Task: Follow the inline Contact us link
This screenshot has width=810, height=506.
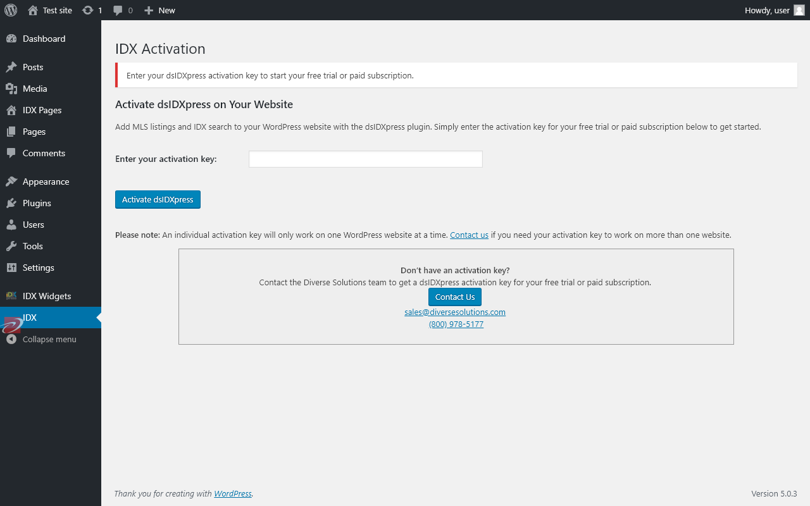Action: coord(469,235)
